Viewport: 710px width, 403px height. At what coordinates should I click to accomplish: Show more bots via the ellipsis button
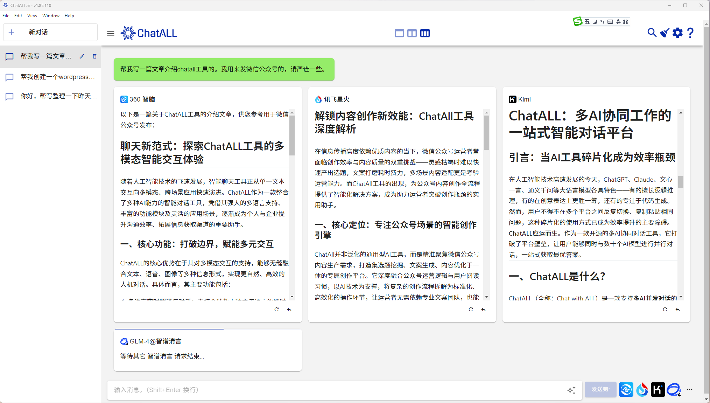(x=690, y=389)
